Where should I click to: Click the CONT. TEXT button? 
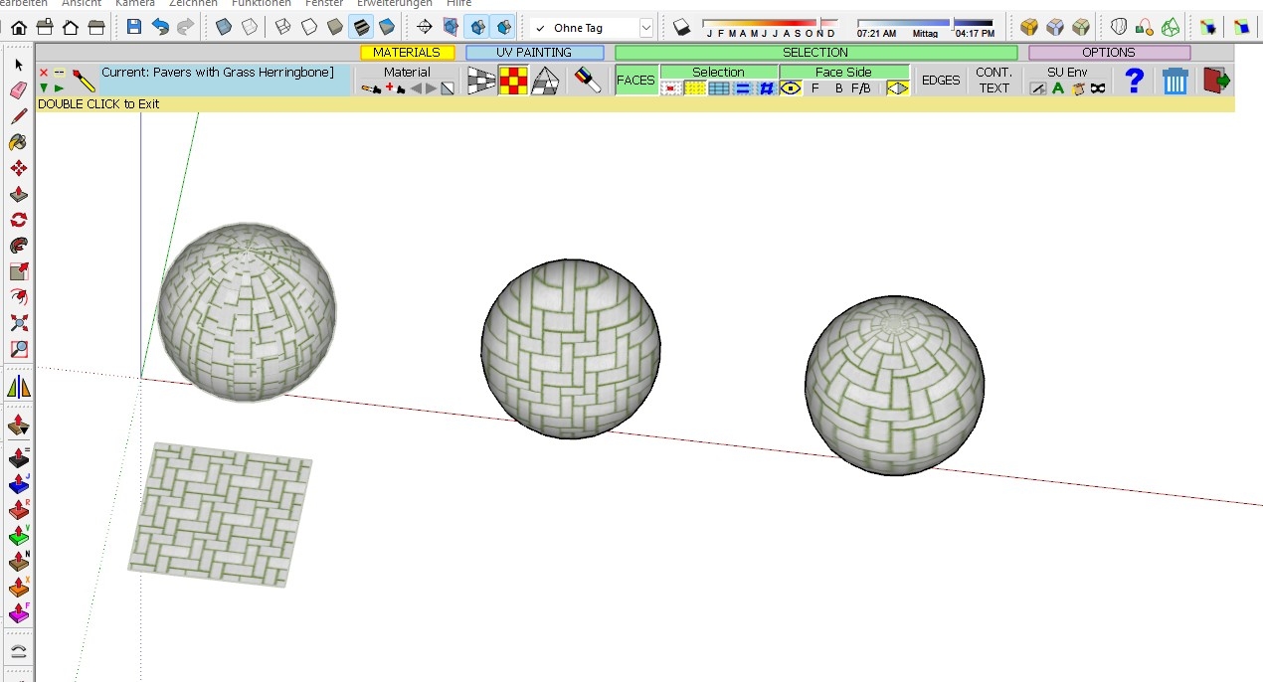993,81
